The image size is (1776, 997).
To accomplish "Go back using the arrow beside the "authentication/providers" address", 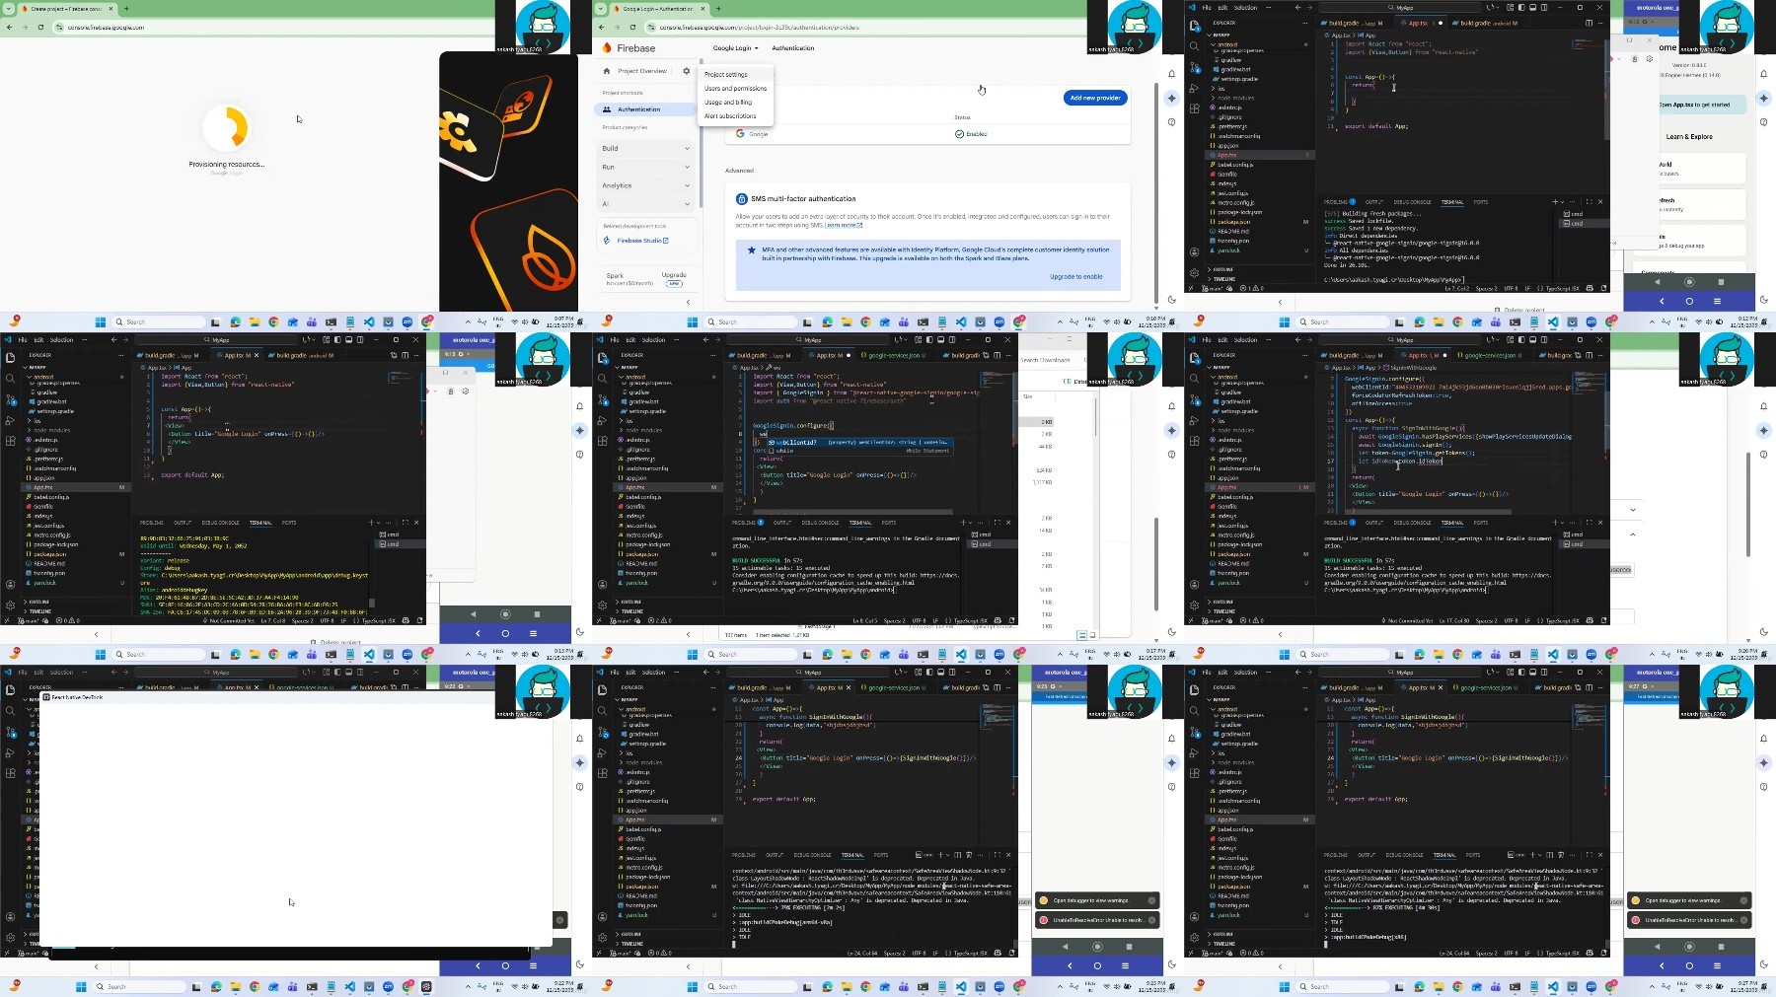I will (x=603, y=28).
